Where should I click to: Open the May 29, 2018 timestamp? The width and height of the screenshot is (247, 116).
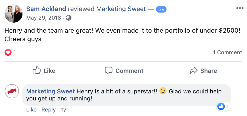[44, 18]
